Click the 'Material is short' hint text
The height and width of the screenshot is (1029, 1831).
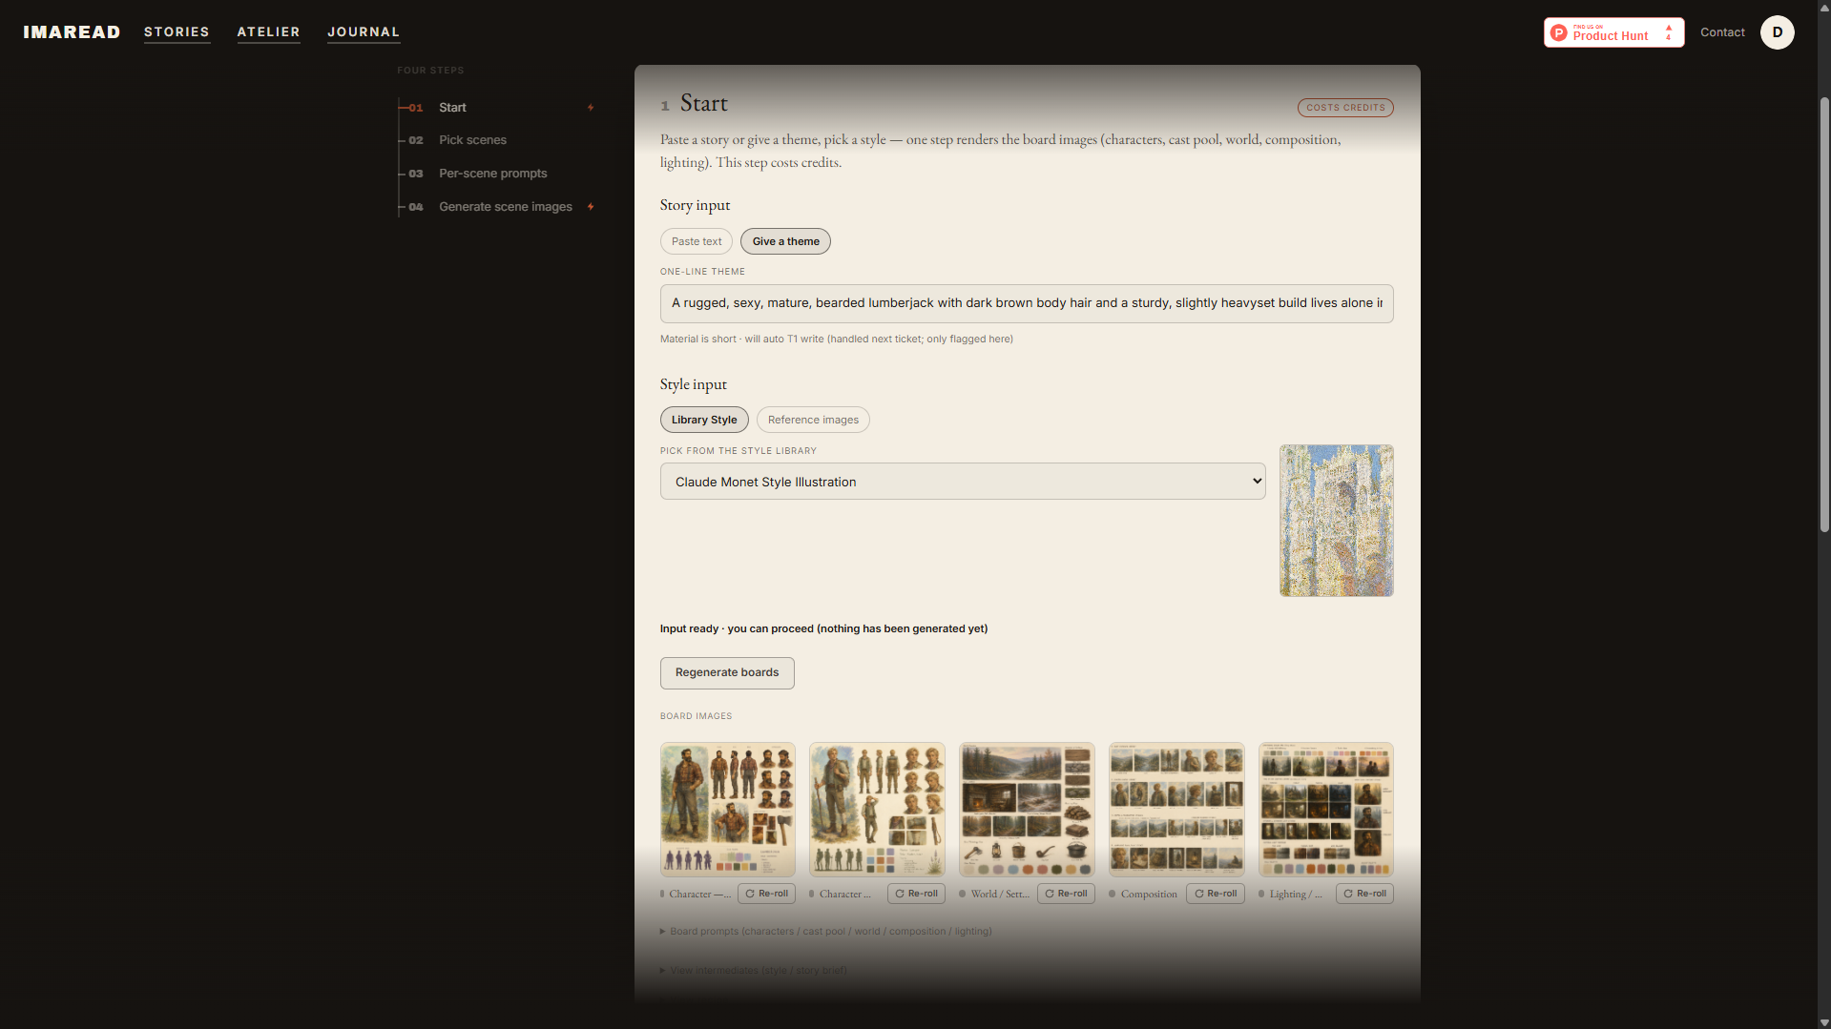[837, 340]
